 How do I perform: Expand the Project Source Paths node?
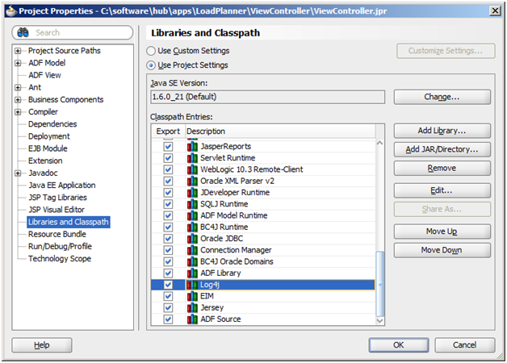tap(19, 51)
